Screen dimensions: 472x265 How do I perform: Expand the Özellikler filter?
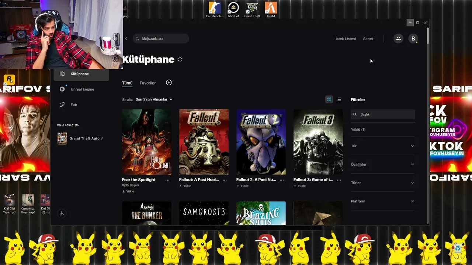382,164
